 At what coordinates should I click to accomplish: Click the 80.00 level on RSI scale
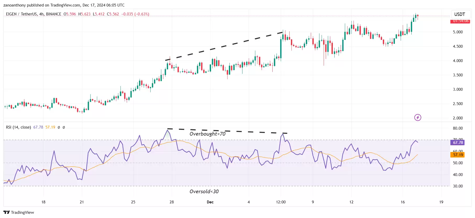pos(458,128)
